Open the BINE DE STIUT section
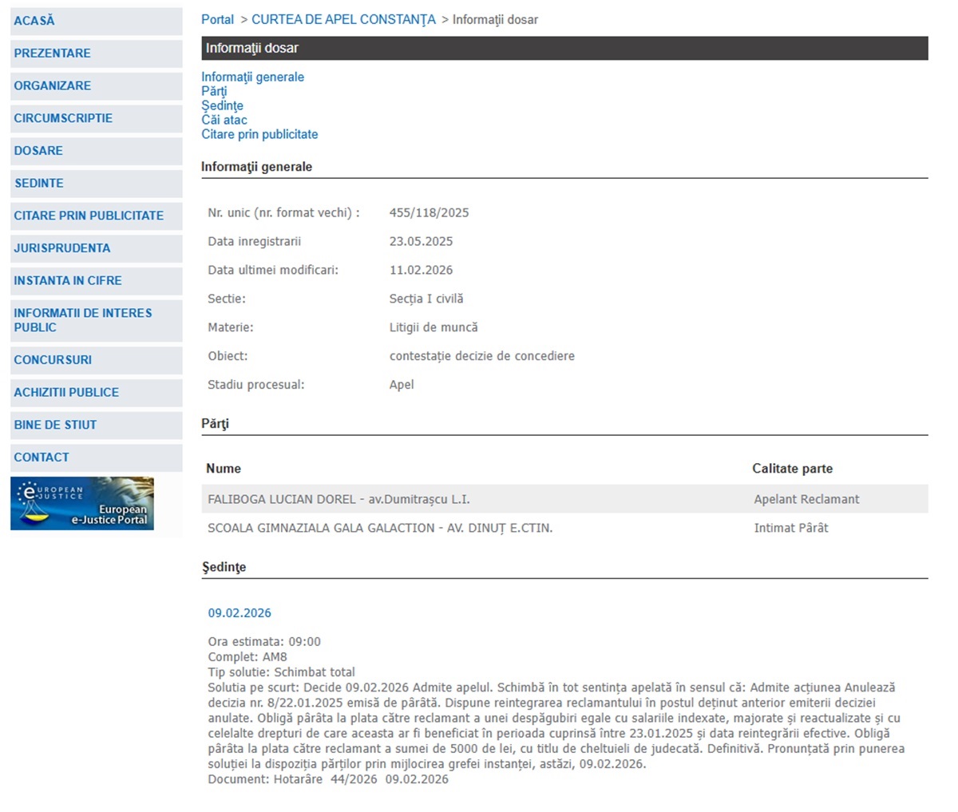The width and height of the screenshot is (958, 812). pos(96,426)
